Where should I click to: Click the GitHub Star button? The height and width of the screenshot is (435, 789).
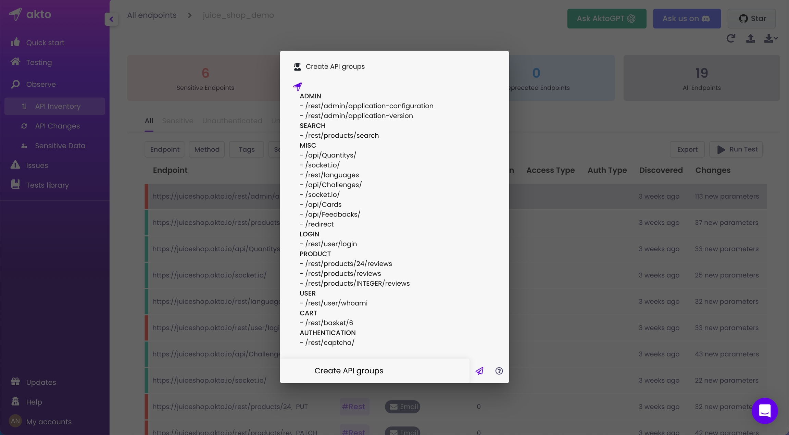[751, 18]
